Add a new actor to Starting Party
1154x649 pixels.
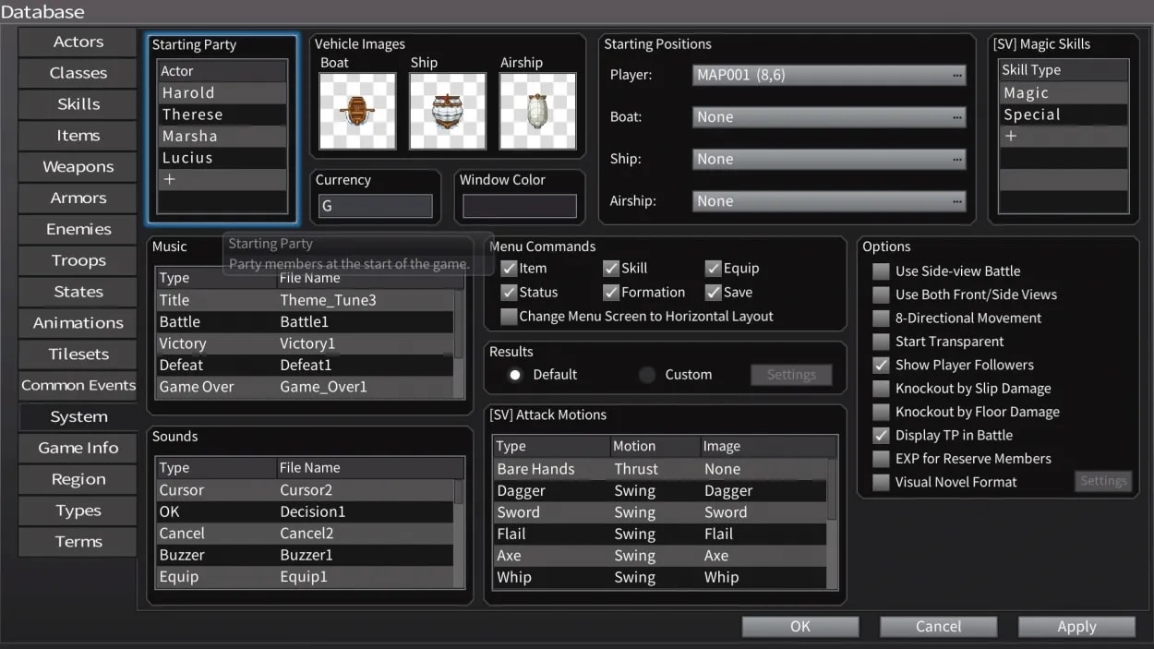pyautogui.click(x=170, y=180)
